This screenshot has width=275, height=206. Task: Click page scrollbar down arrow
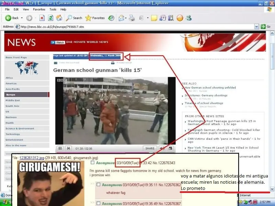[x=272, y=189]
